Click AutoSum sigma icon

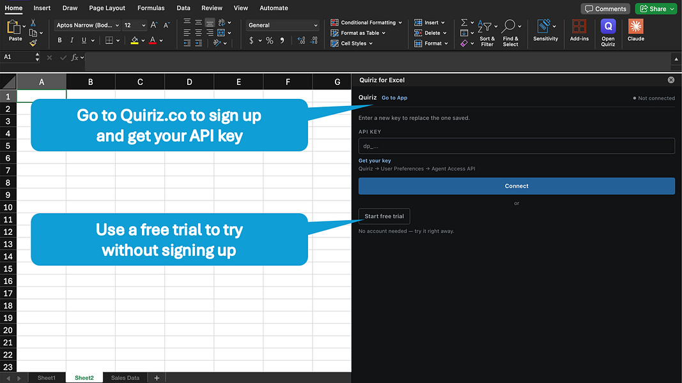point(464,22)
